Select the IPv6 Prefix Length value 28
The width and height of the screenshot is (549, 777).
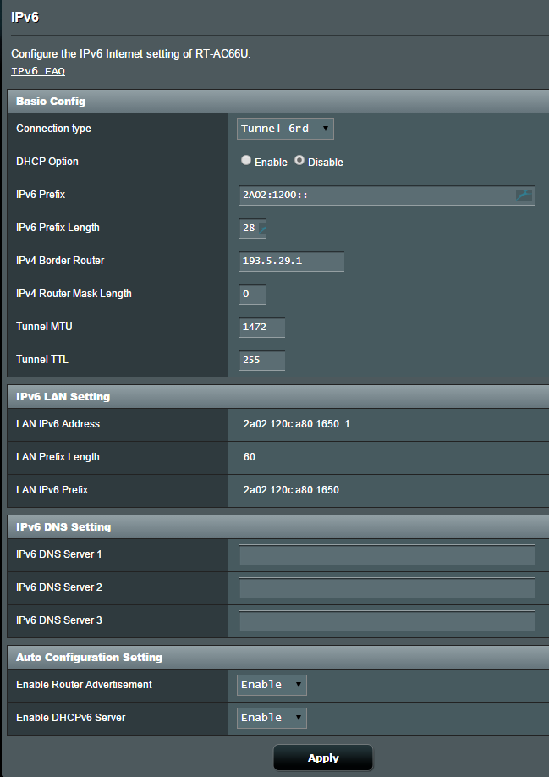point(250,228)
